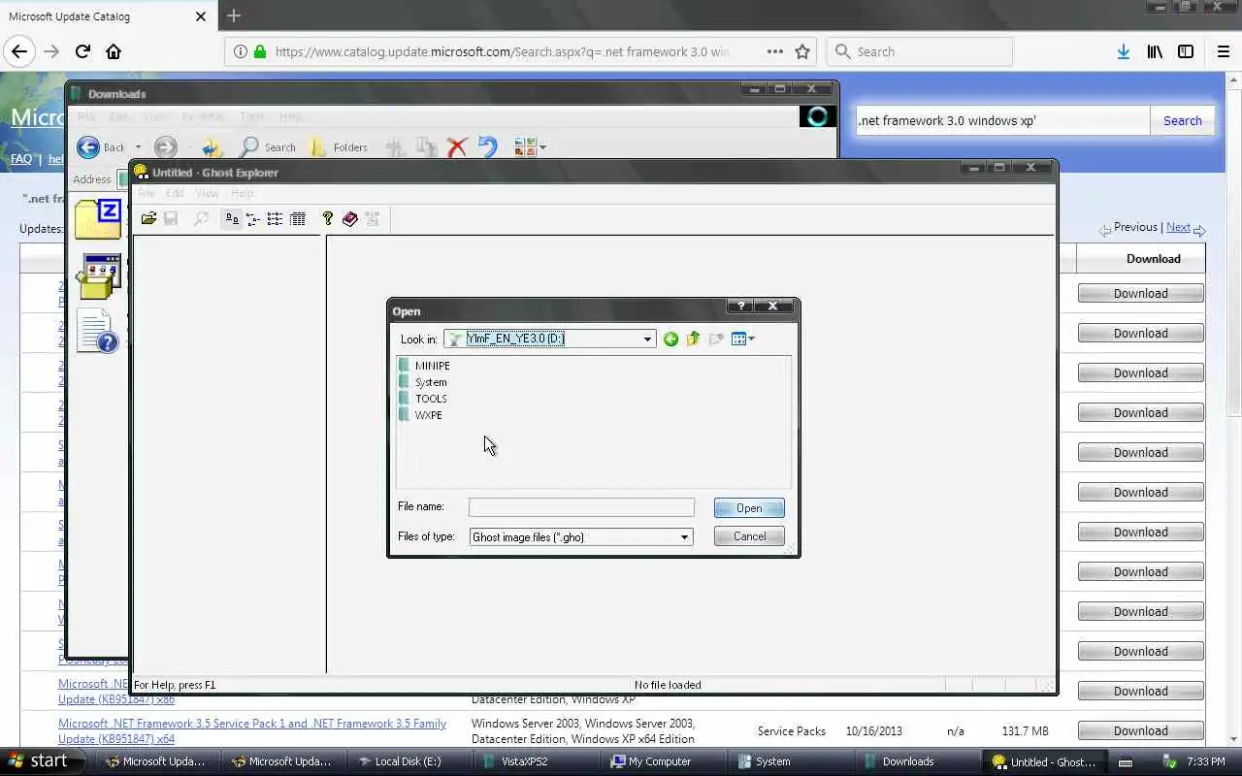Go up one folder level in Open dialog
This screenshot has width=1242, height=776.
click(x=693, y=339)
